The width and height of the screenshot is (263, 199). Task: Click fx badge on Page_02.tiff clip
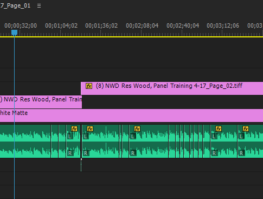89,86
